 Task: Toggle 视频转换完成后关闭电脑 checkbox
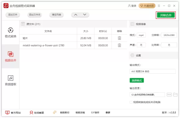(131, 102)
